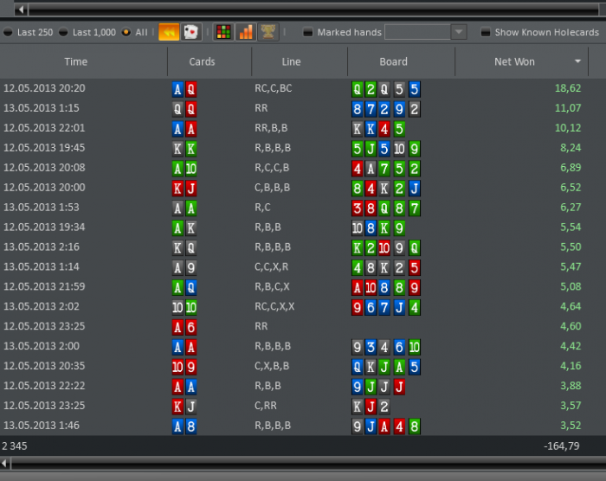606x481 pixels.
Task: Toggle the Net Won sort arrow
Action: click(x=577, y=61)
